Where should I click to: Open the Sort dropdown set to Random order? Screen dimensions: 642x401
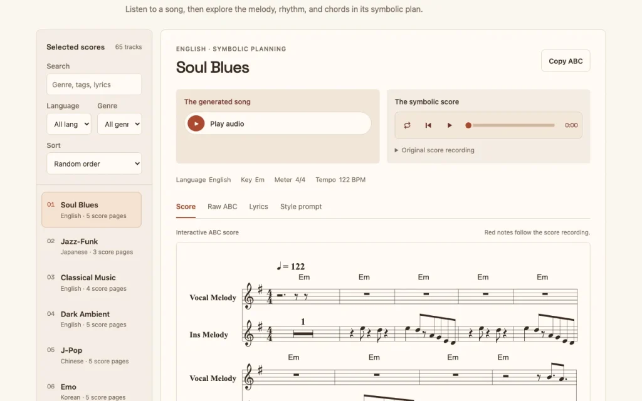point(94,164)
